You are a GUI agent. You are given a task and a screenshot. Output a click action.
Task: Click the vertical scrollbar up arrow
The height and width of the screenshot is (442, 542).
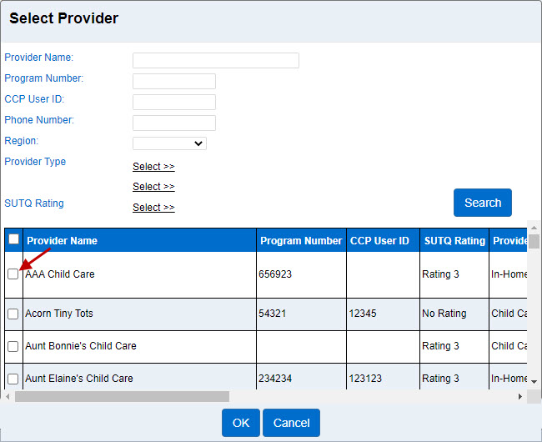tap(534, 228)
